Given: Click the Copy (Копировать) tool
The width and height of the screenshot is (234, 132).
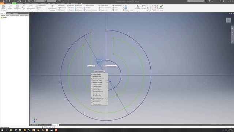Looking at the screenshot, I should click(x=62, y=8).
